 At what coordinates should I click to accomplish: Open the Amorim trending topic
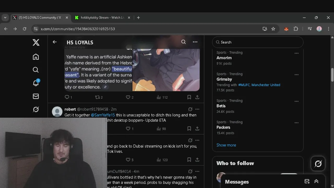(x=224, y=58)
